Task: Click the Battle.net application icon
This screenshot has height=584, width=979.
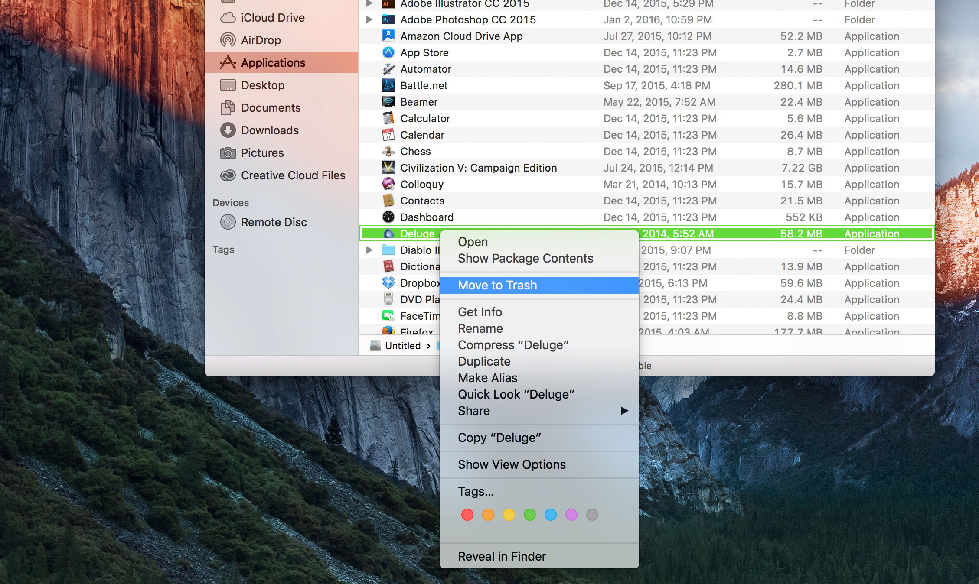Action: point(388,84)
